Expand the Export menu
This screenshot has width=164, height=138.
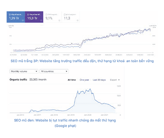click(x=115, y=80)
